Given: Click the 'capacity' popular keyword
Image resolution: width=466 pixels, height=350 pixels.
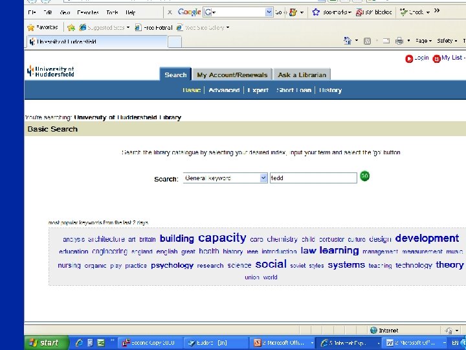Looking at the screenshot, I should pyautogui.click(x=222, y=238).
